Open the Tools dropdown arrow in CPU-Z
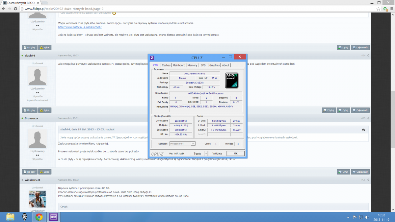The width and height of the screenshot is (395, 222). 206,154
